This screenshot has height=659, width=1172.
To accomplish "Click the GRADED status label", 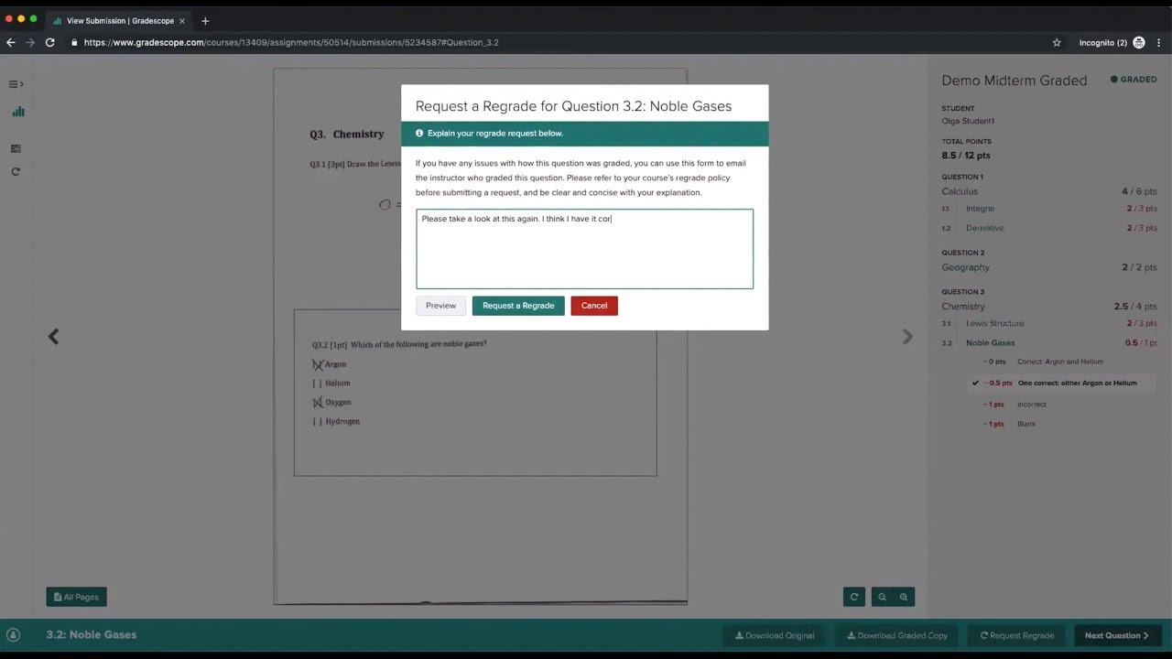I will pyautogui.click(x=1134, y=80).
